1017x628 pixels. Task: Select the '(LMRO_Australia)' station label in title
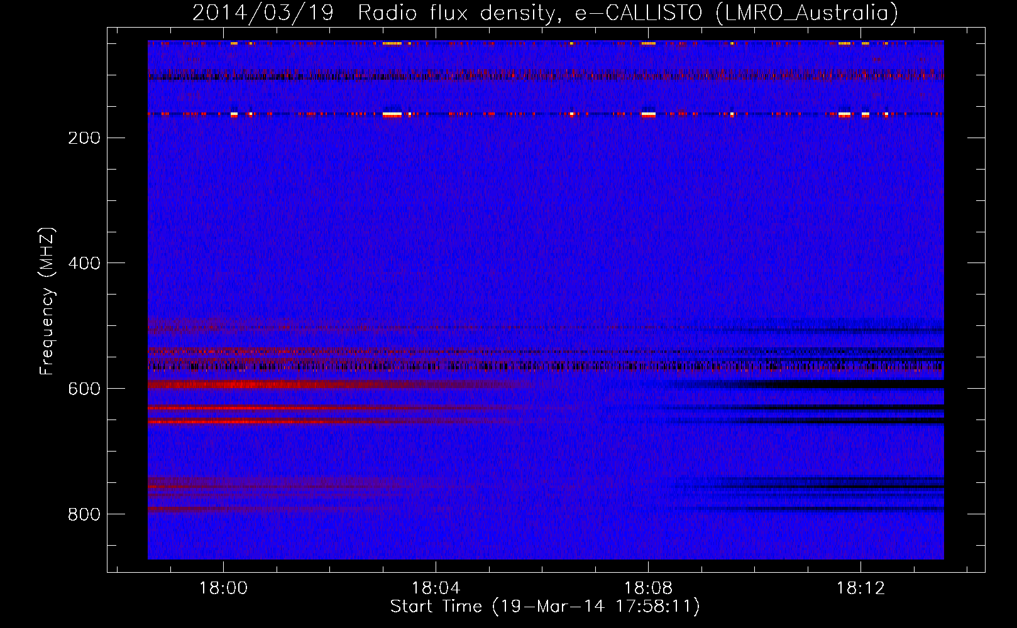click(806, 13)
